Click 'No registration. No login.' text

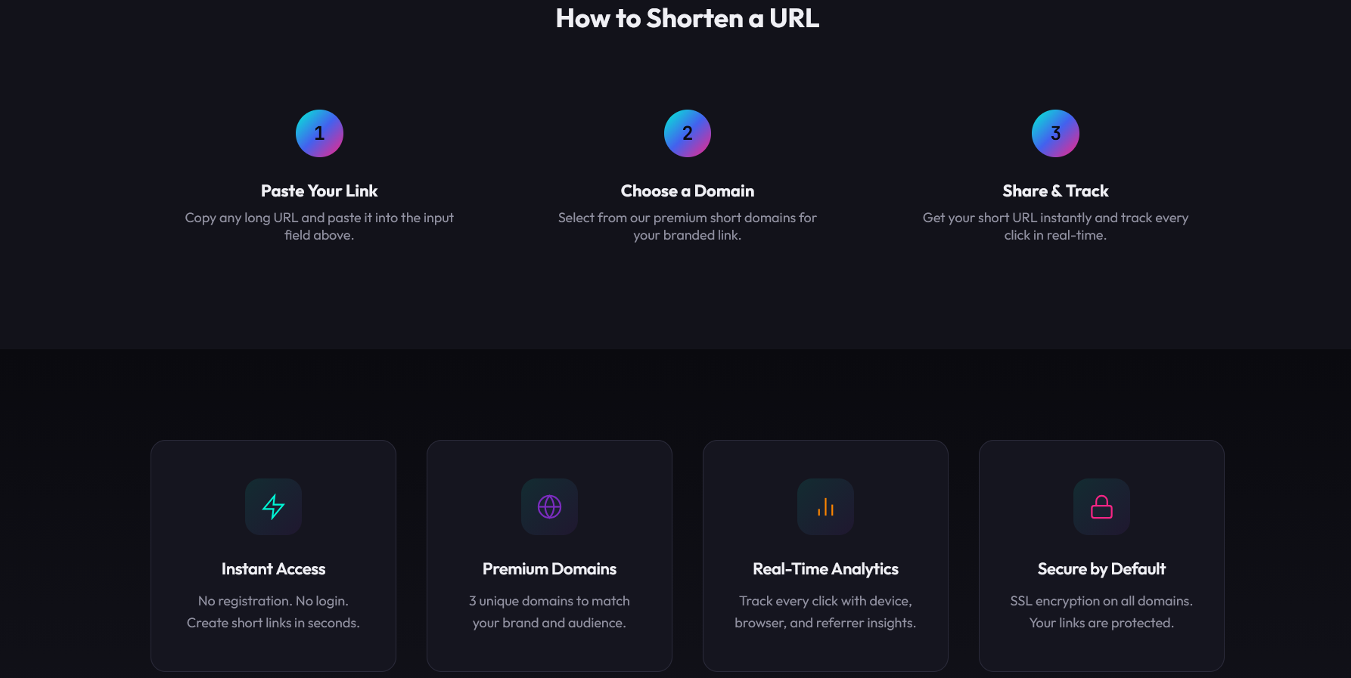(273, 601)
